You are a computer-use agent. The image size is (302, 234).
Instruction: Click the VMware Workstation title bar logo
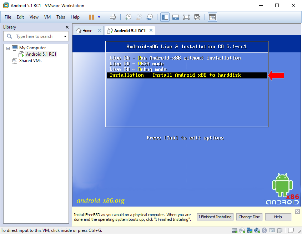(x=6, y=5)
